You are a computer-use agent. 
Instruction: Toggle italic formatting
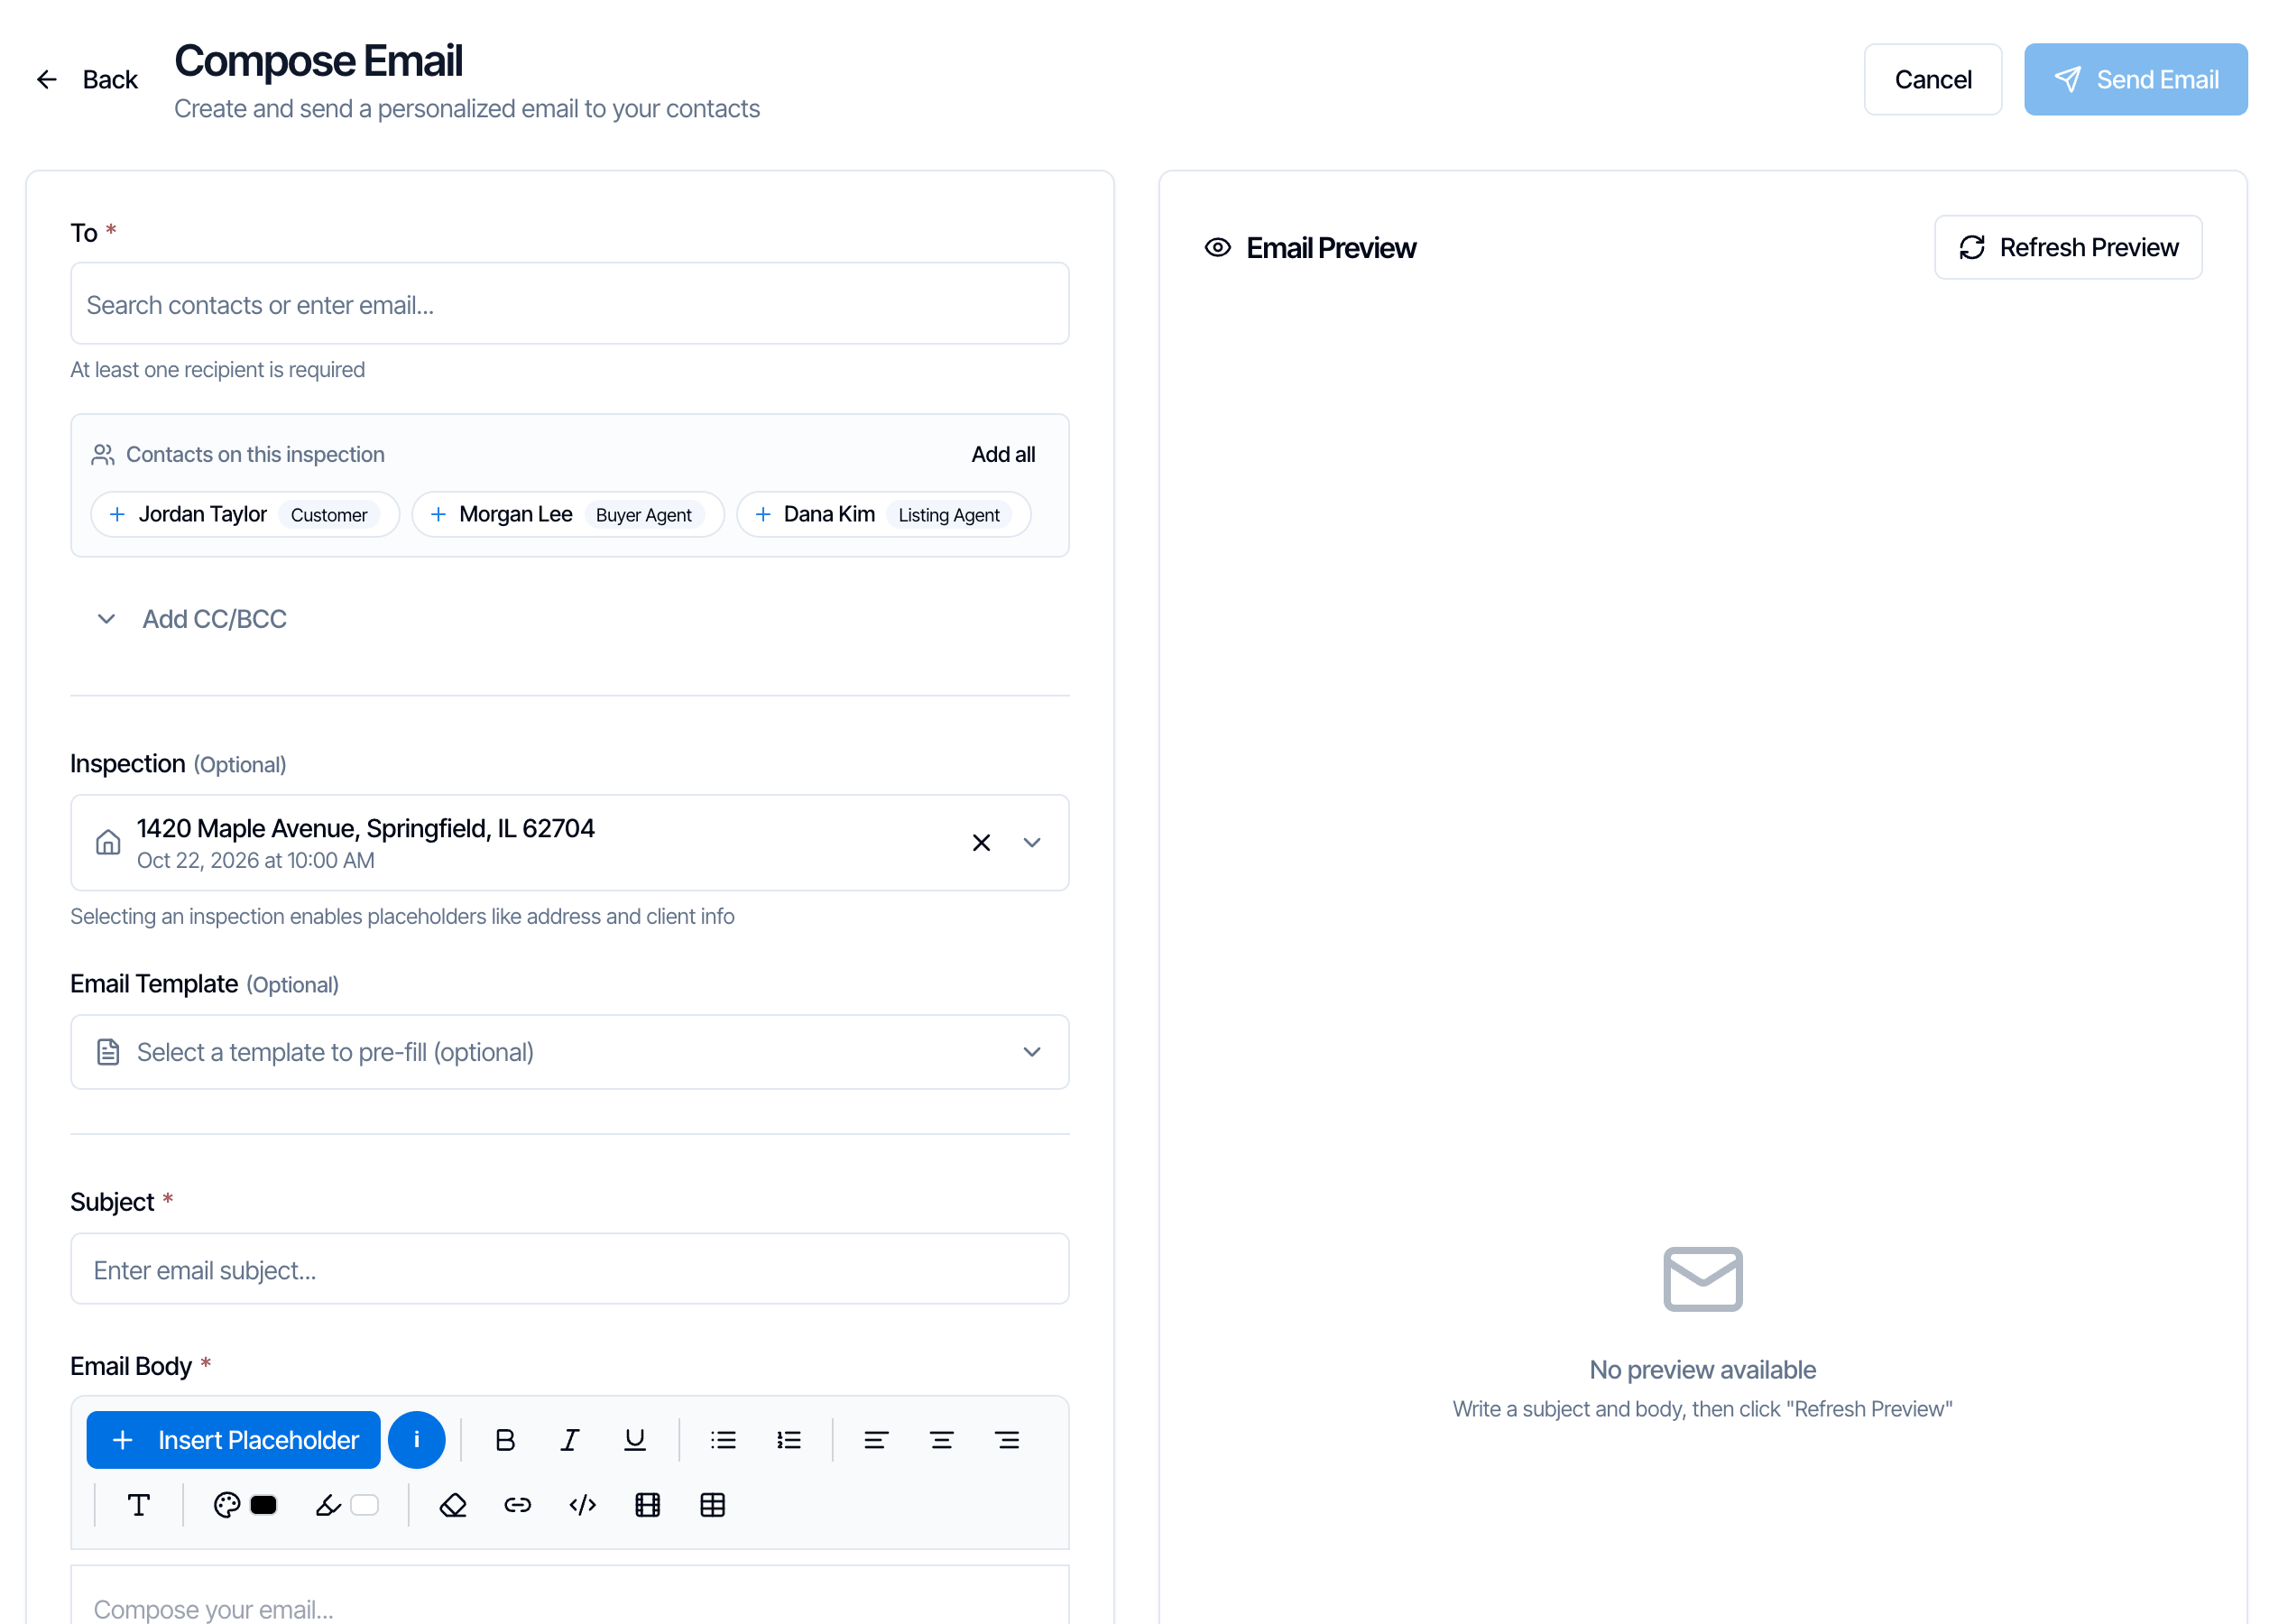(x=570, y=1440)
